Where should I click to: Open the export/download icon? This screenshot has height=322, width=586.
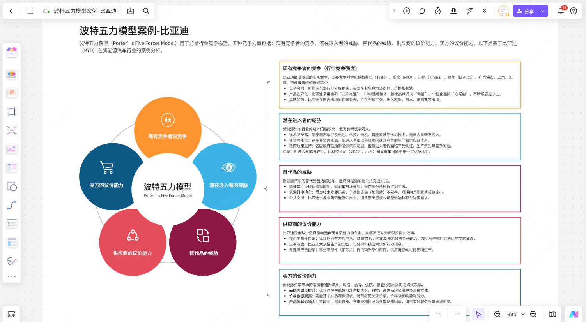pos(131,11)
